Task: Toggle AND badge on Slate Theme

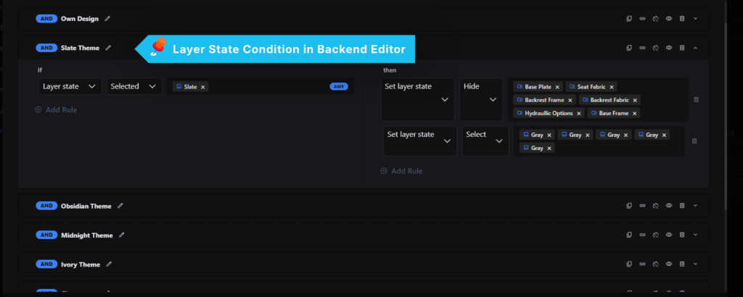Action: (46, 48)
